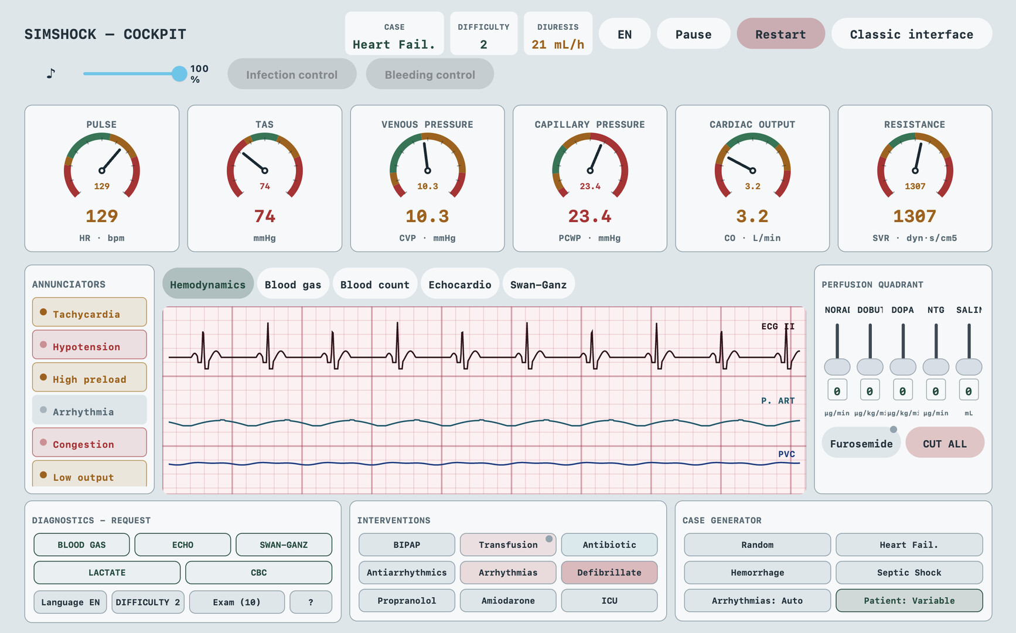The width and height of the screenshot is (1016, 633).
Task: Adjust the volume slider thumb at 100%
Action: 179,73
